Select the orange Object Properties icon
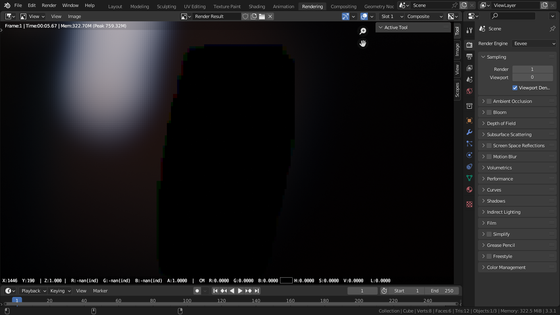Screen dimensions: 560x315 tap(469, 121)
